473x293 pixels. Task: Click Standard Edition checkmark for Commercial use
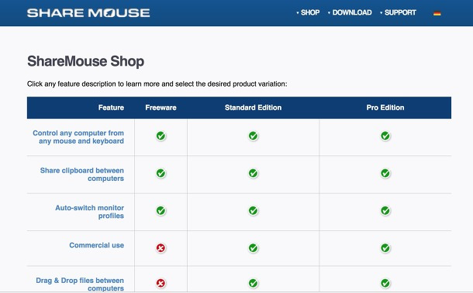[x=253, y=248]
